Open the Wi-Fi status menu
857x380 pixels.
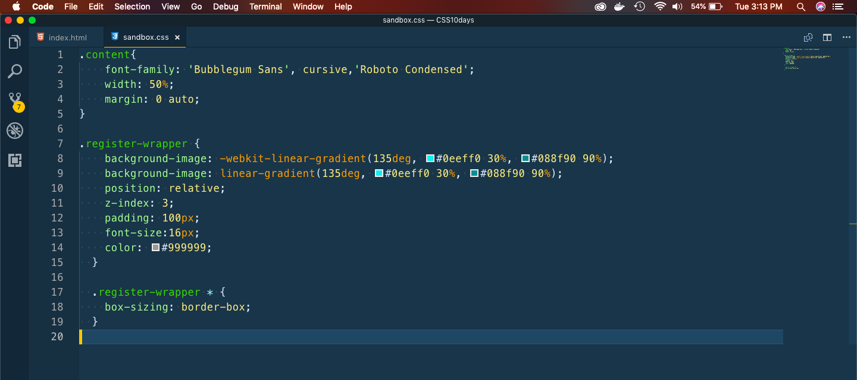click(659, 7)
